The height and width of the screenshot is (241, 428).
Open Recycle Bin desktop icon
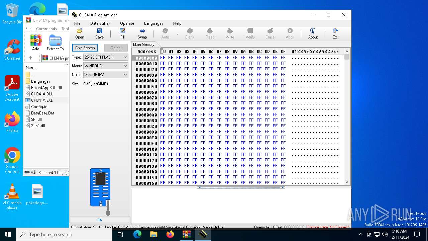tap(12, 14)
